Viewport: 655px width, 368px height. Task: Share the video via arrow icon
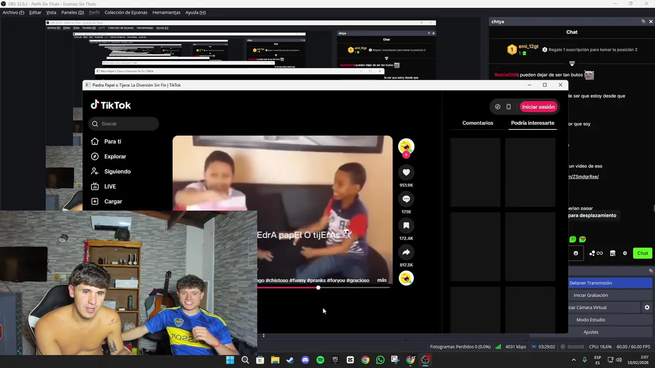click(x=406, y=252)
